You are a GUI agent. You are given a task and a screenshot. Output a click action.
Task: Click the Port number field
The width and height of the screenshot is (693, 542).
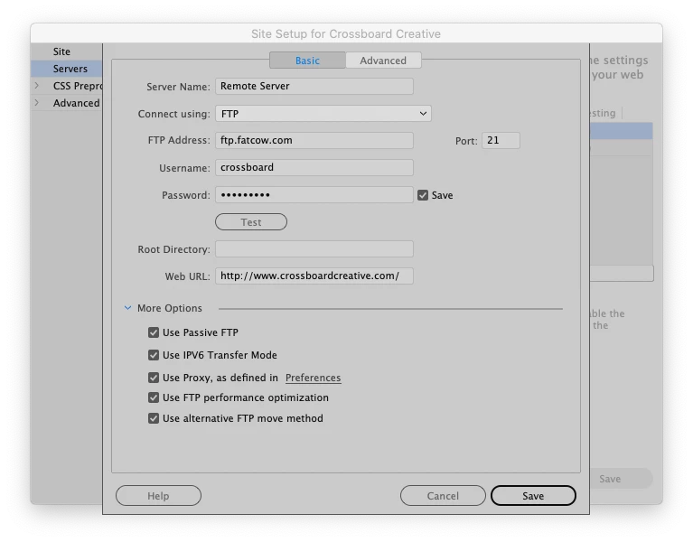pos(501,141)
